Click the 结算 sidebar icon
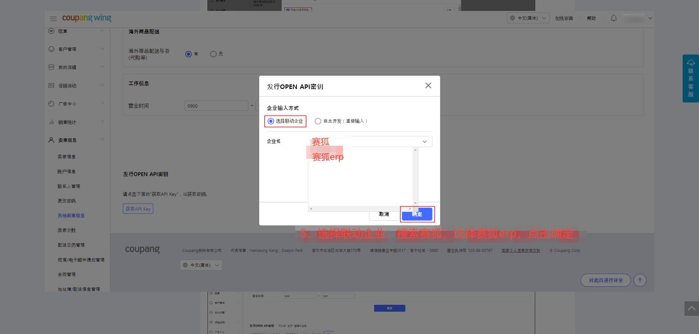Viewport: 699px width, 334px height. [x=51, y=31]
